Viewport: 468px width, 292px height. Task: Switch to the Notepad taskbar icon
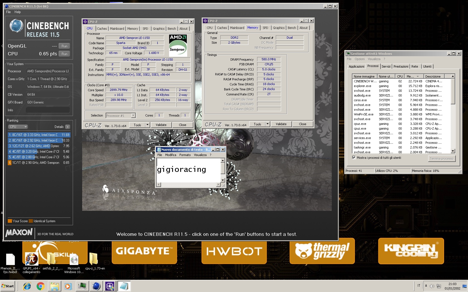[x=123, y=286]
